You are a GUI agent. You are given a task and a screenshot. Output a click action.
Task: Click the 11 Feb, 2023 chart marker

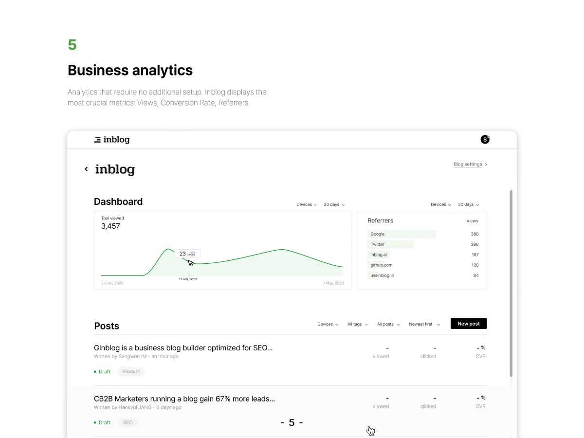point(188,279)
